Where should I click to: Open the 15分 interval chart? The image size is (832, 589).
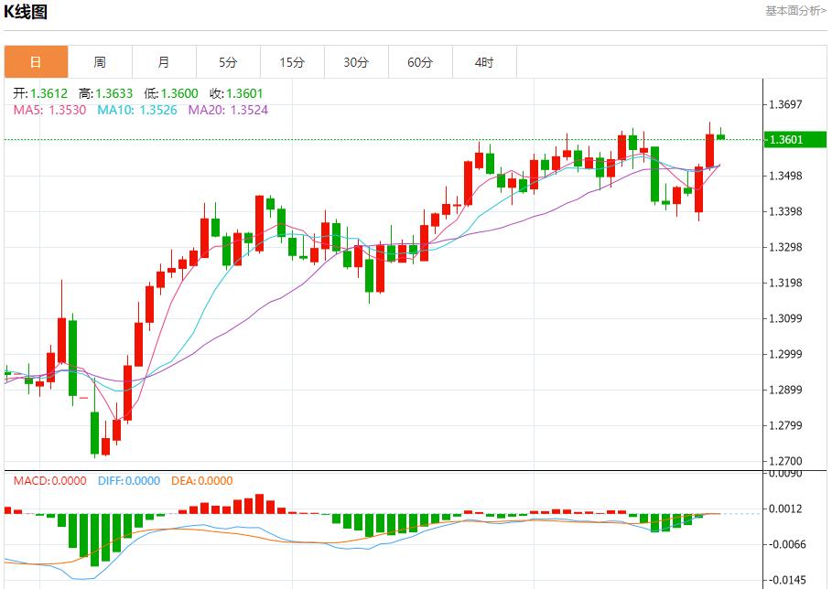(x=292, y=62)
